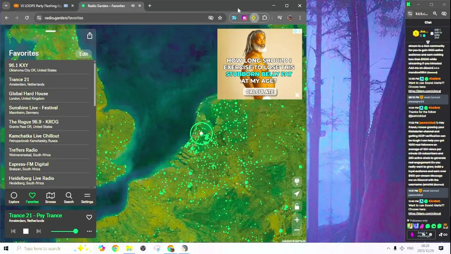This screenshot has height=254, width=451.
Task: Click the balloon random station icon
Action: coord(297,181)
